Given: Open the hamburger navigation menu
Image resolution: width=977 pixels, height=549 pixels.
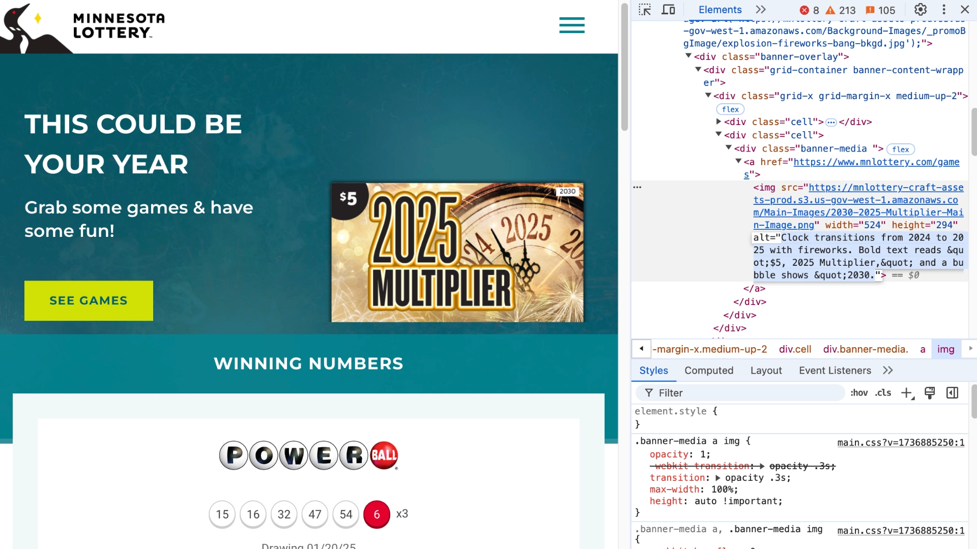Looking at the screenshot, I should 572,25.
